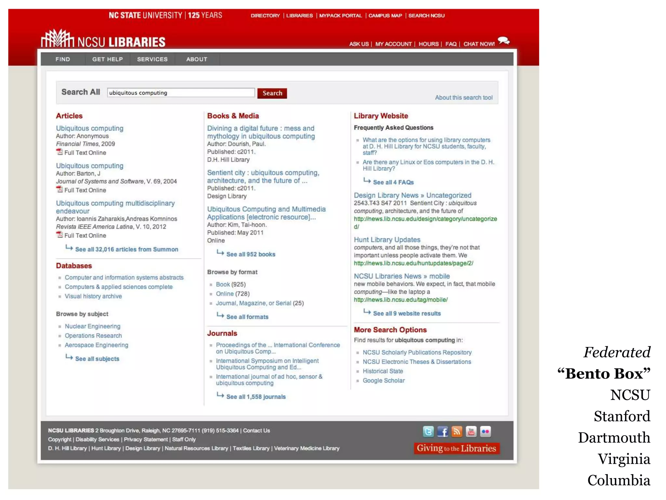Open the Facebook icon in footer
666x500 pixels.
[x=443, y=432]
